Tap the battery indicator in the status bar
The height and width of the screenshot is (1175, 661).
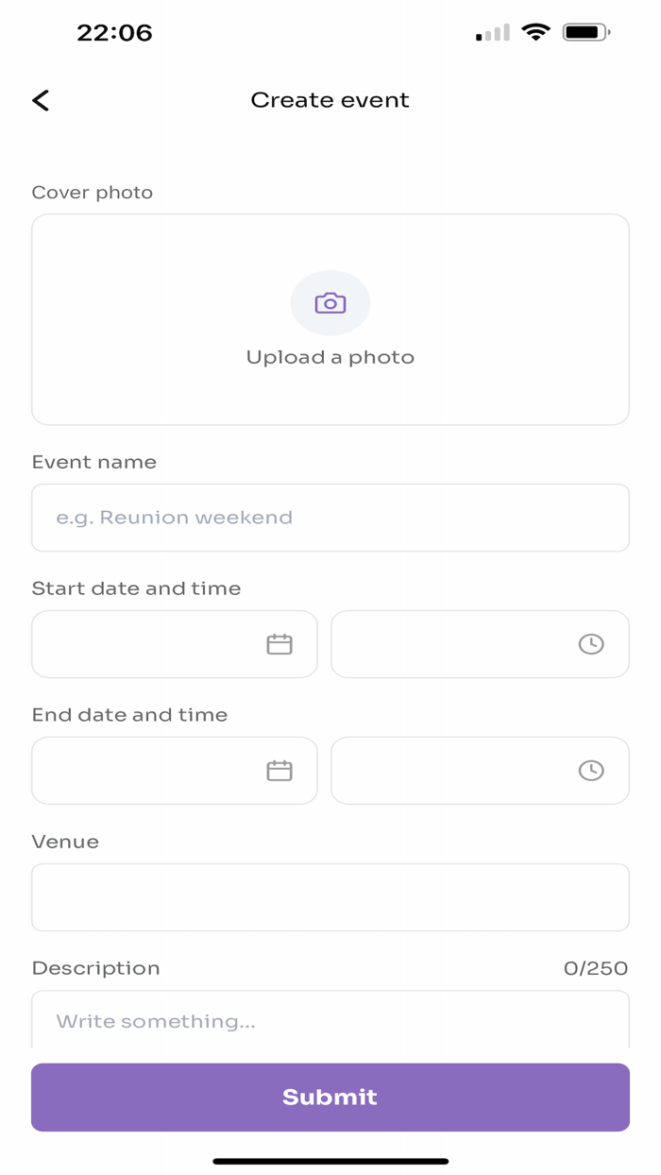585,31
